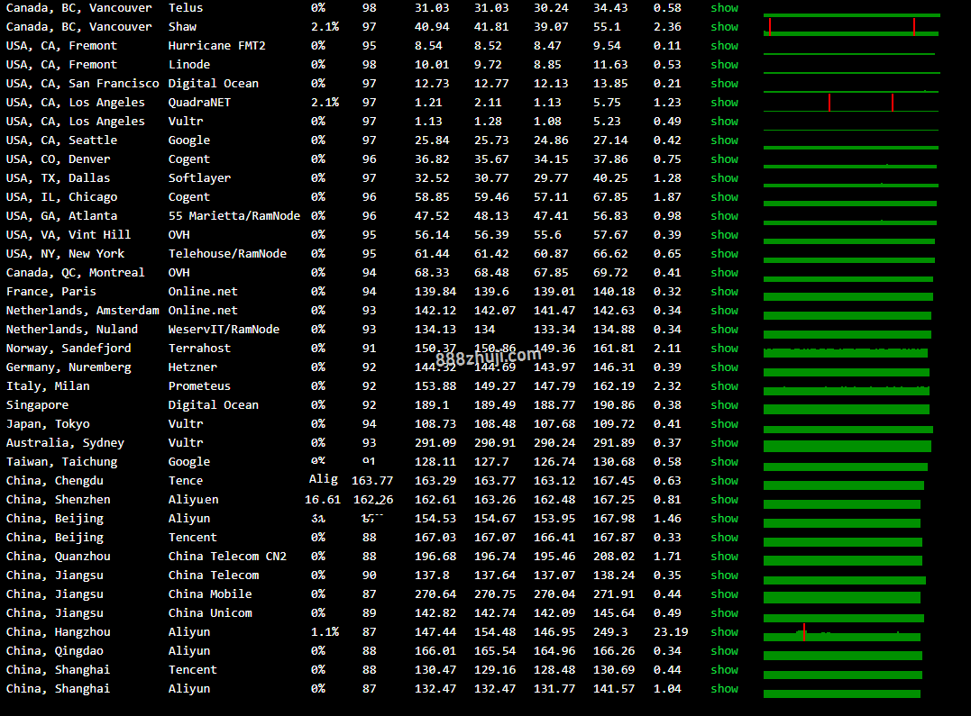Click show in the China, Shenzhen row
This screenshot has height=716, width=971.
pyautogui.click(x=724, y=500)
